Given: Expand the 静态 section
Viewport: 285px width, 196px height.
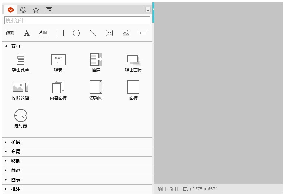Looking at the screenshot, I should [77, 170].
